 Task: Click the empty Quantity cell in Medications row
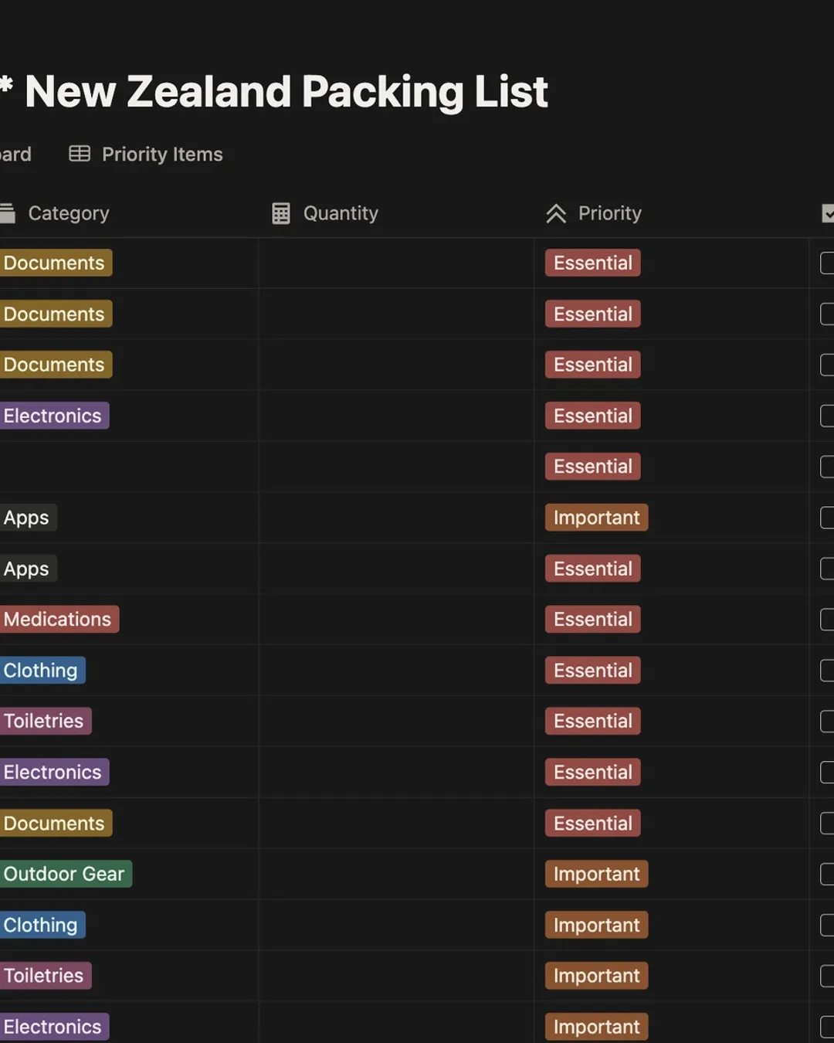tap(395, 620)
